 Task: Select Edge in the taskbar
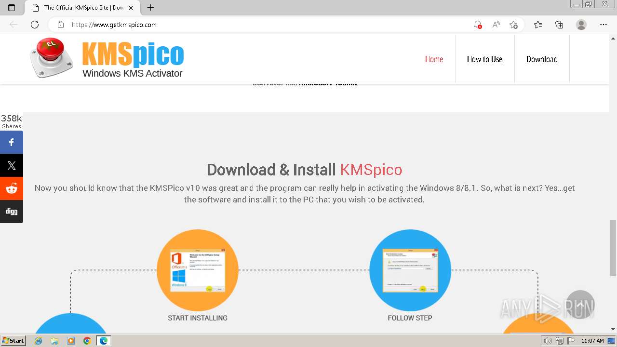click(x=103, y=341)
